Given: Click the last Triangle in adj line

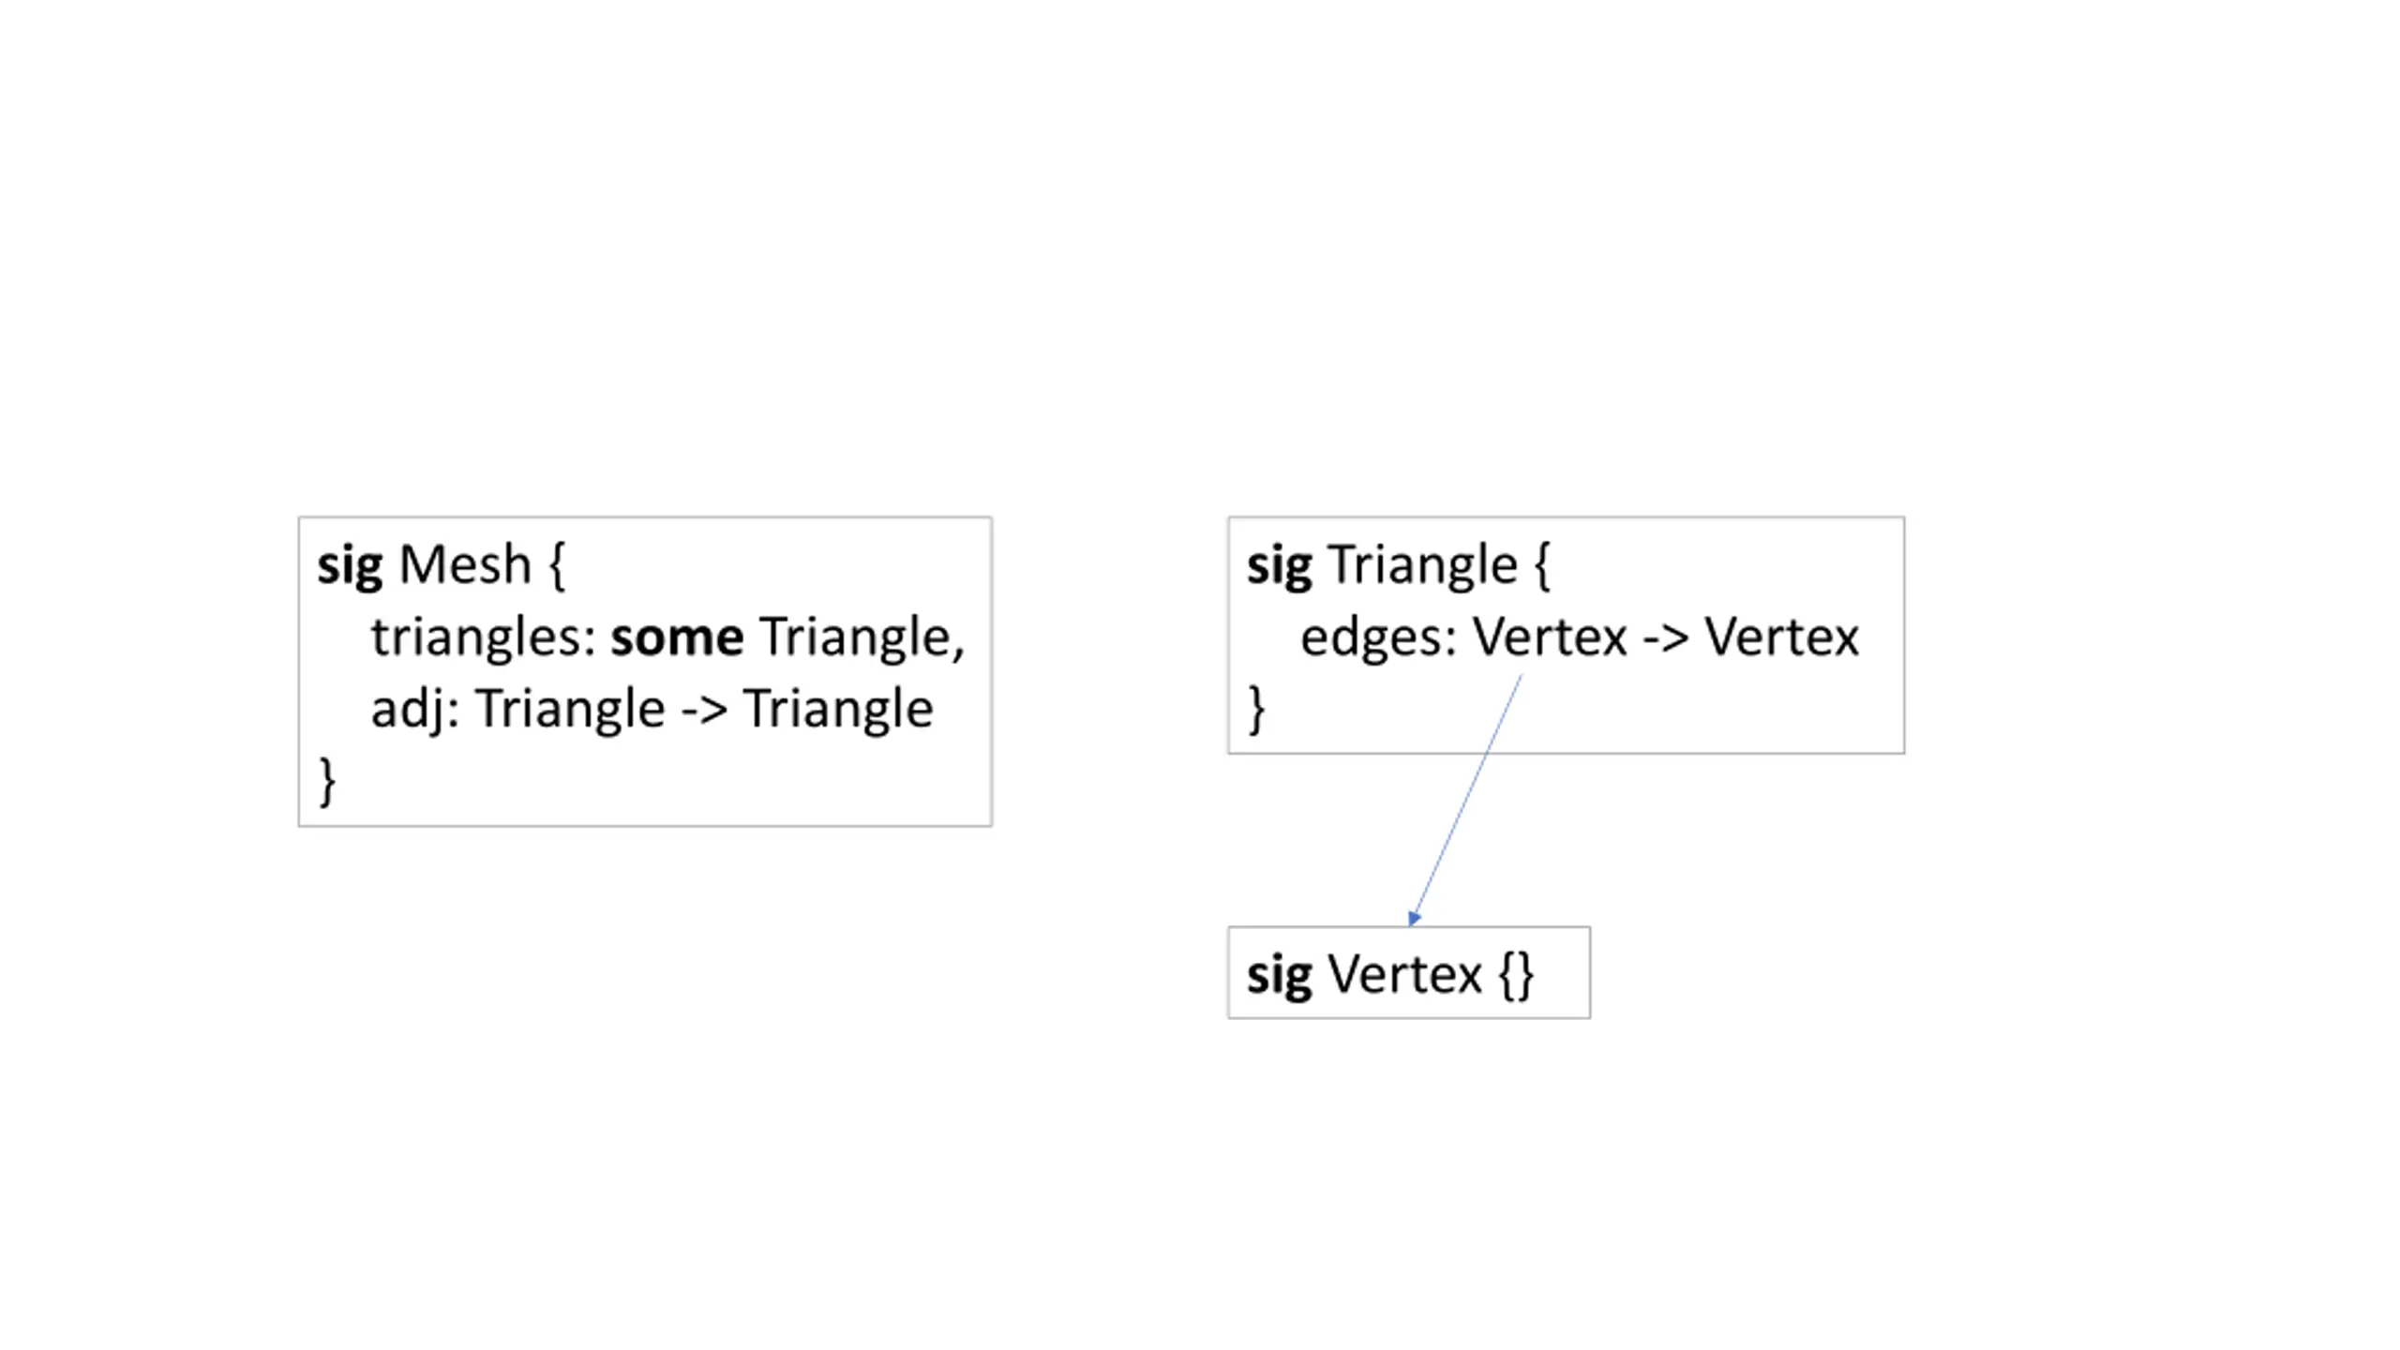Looking at the screenshot, I should tap(838, 711).
